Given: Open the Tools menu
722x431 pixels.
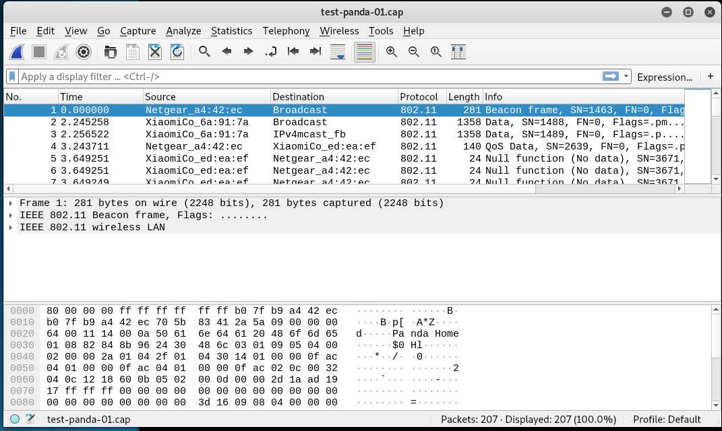Looking at the screenshot, I should click(381, 31).
